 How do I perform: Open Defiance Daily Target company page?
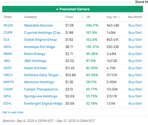coord(43,75)
